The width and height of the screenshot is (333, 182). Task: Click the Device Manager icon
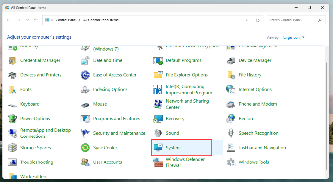pyautogui.click(x=231, y=60)
